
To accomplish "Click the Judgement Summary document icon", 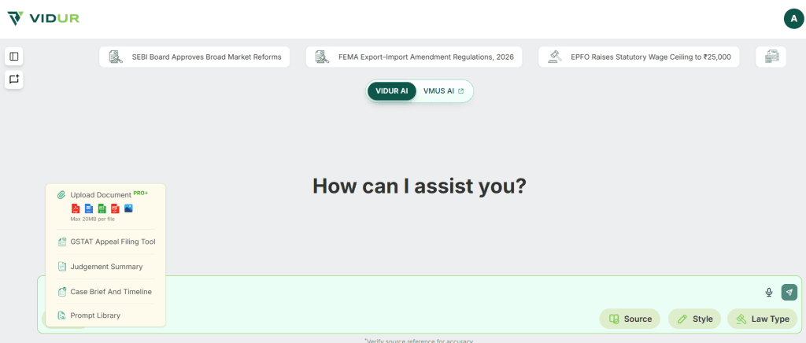I will 61,267.
